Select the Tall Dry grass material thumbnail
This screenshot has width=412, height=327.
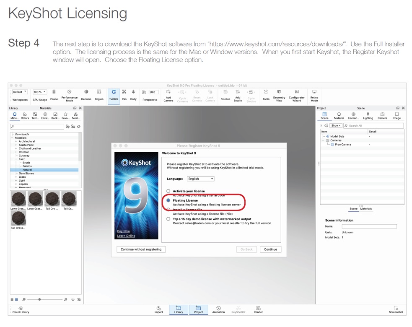[52, 199]
